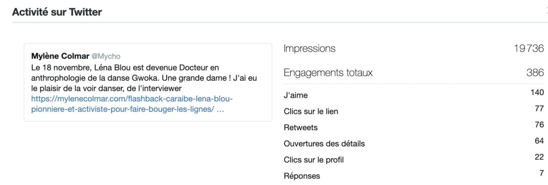Click the 76 retweets count
Viewport: 548px width, 185px height.
pyautogui.click(x=539, y=125)
